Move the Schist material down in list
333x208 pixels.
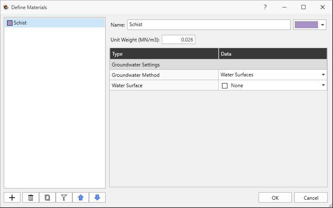(x=97, y=198)
